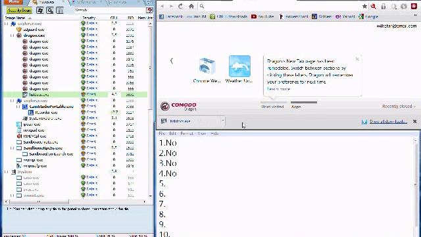Click the red magnifier extension icon
This screenshot has height=237, width=421.
(x=374, y=6)
